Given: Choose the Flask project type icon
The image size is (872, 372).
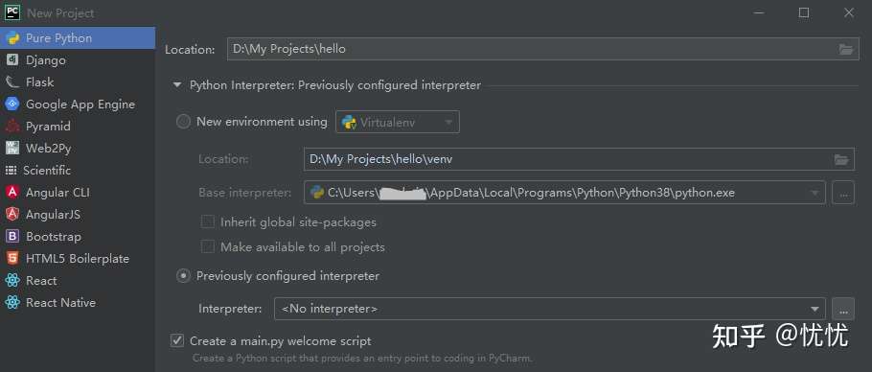Looking at the screenshot, I should click(x=12, y=82).
